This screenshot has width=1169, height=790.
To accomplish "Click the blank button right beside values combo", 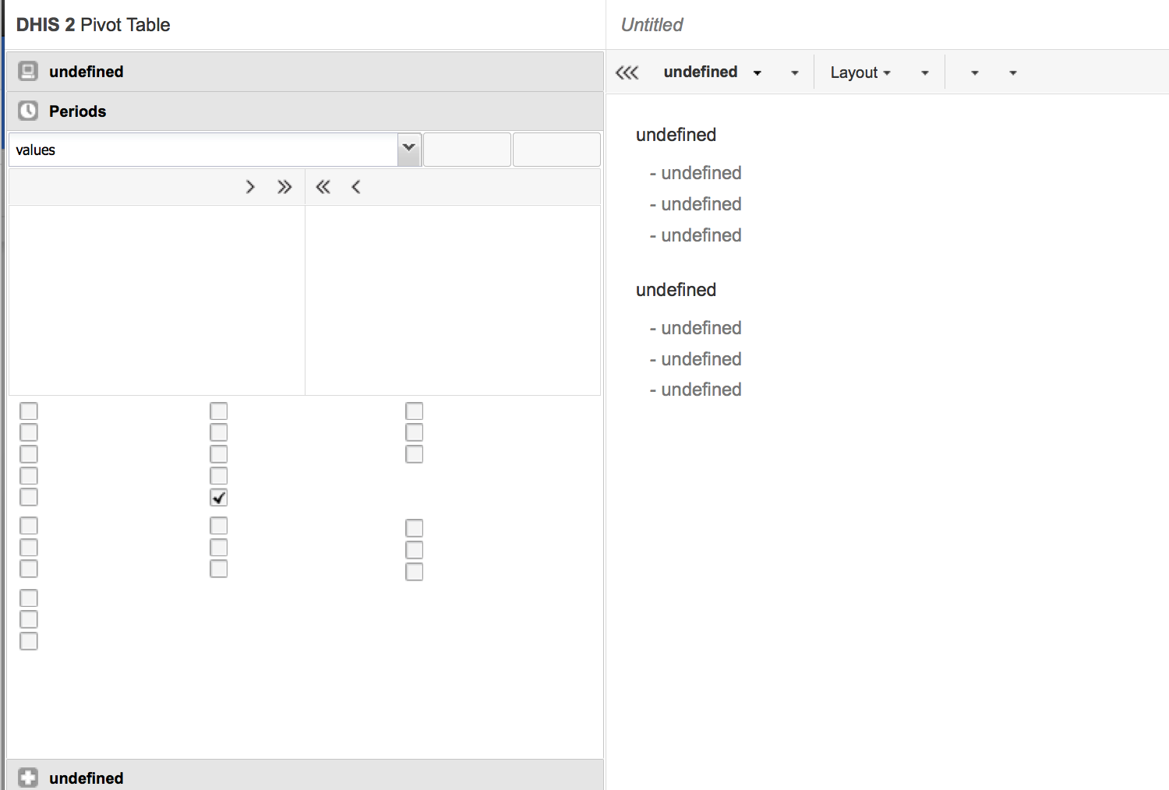I will pyautogui.click(x=467, y=150).
